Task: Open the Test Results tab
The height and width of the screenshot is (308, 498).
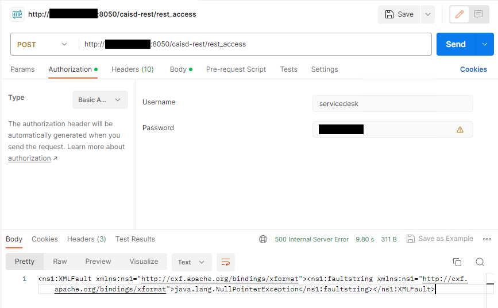Action: coord(136,239)
